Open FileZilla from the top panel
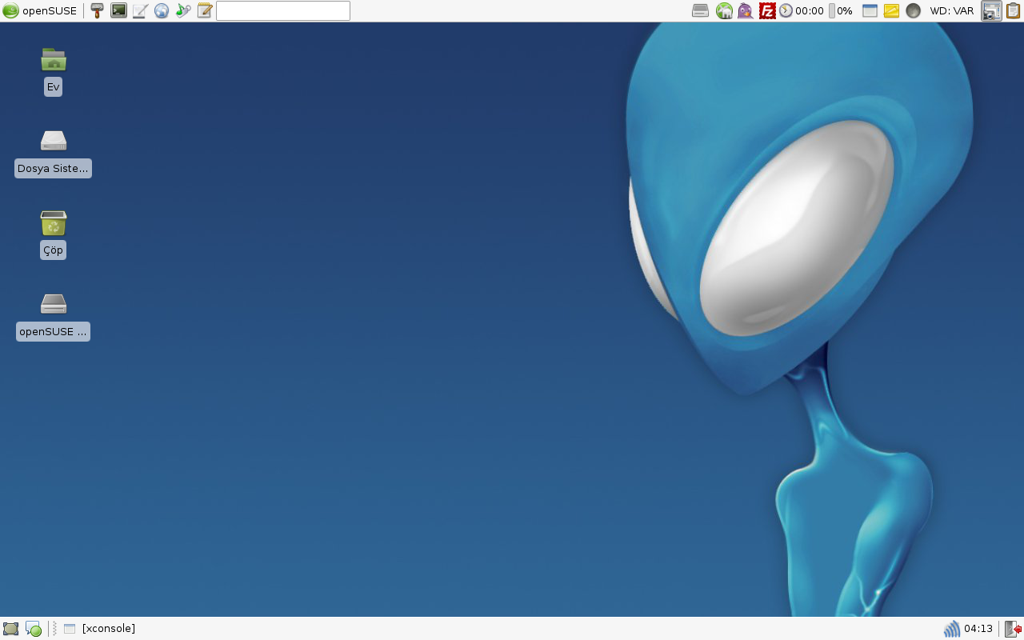1024x640 pixels. pyautogui.click(x=767, y=11)
